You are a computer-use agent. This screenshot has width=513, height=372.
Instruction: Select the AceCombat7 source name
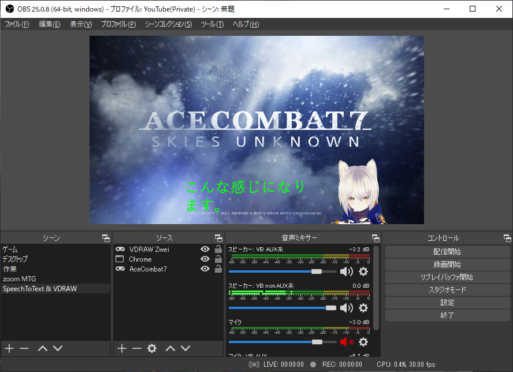(148, 269)
